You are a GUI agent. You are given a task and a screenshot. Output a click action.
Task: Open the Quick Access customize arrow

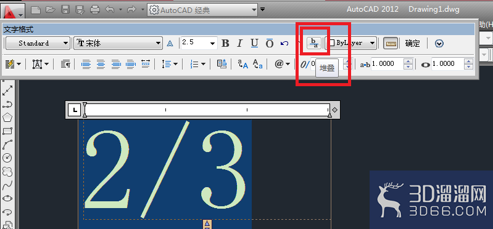click(x=262, y=9)
